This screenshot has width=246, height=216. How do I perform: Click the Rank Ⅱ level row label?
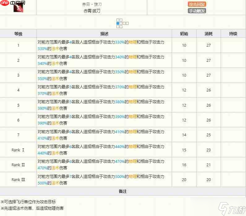pos(18,165)
